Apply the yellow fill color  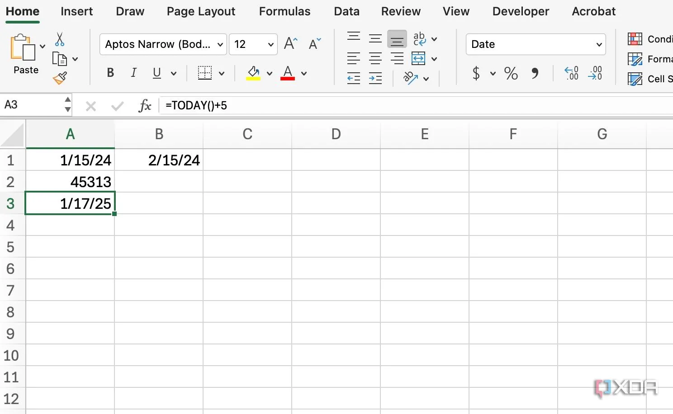click(253, 73)
